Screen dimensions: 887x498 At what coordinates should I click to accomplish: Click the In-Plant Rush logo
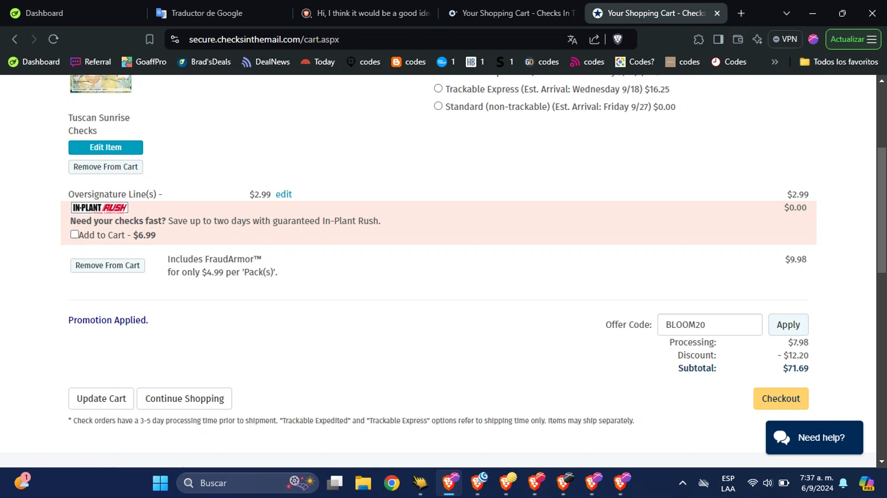pyautogui.click(x=99, y=208)
